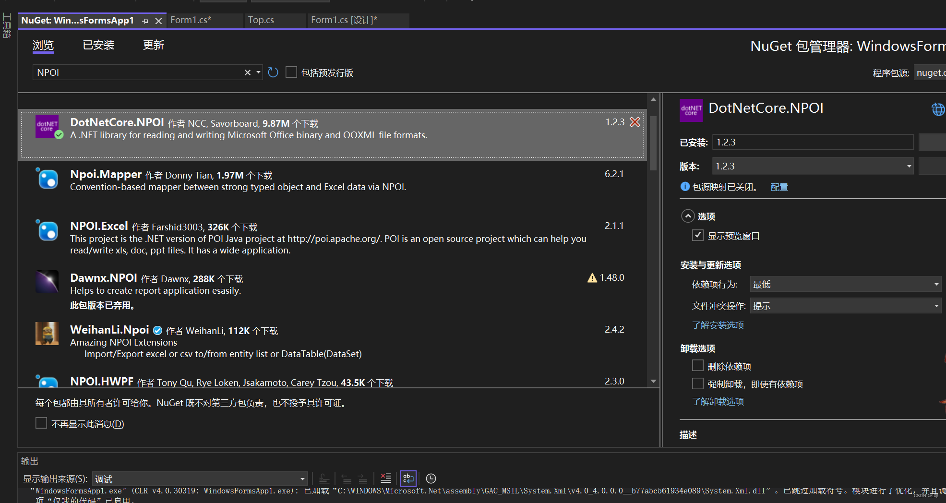Refresh the NPOI package search results
946x503 pixels.
[x=273, y=72]
